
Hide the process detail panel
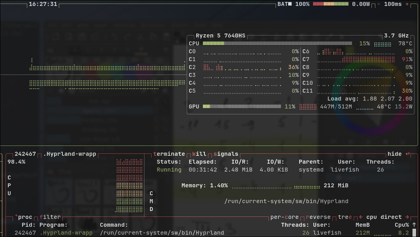pyautogui.click(x=394, y=154)
